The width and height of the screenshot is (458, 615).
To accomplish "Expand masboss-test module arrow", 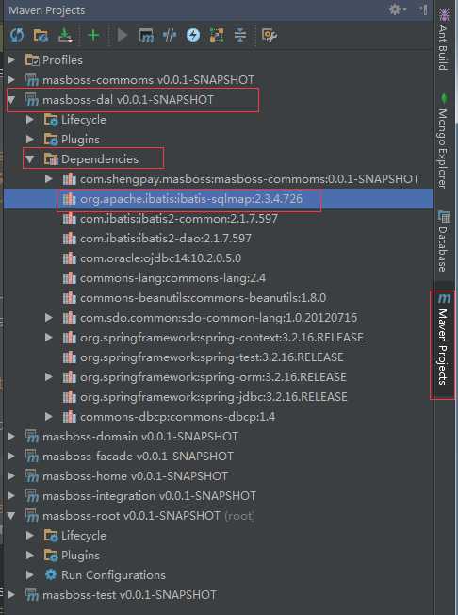I will 11,594.
